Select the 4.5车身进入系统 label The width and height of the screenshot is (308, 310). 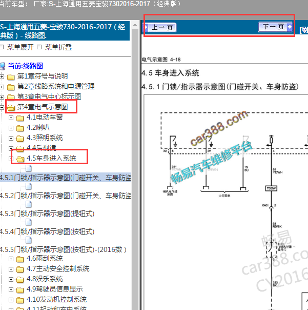click(x=51, y=158)
